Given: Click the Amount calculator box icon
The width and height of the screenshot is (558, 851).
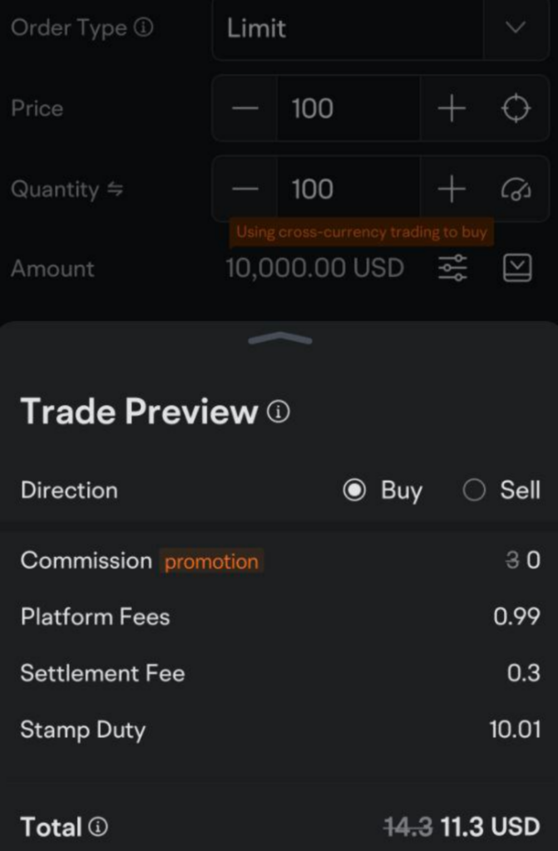Looking at the screenshot, I should [x=517, y=268].
